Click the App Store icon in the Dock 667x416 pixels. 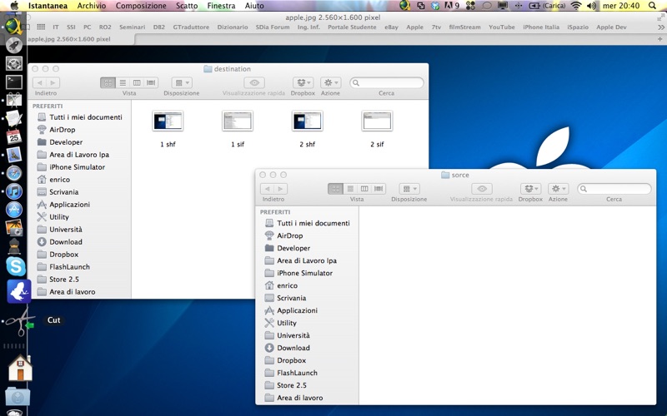(x=14, y=210)
